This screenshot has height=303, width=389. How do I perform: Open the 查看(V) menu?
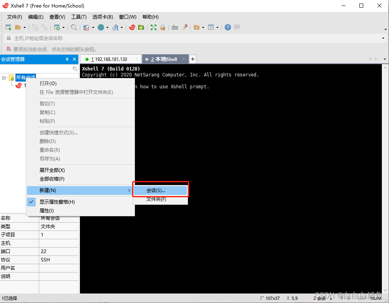[57, 17]
